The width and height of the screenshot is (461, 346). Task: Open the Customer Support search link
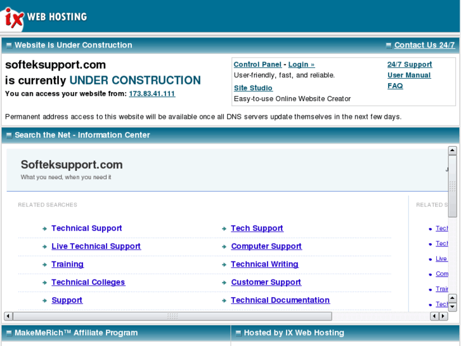[x=266, y=282]
